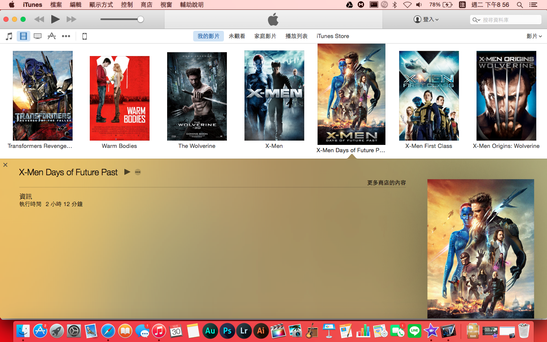Select the X-Men First Class poster

tap(429, 96)
